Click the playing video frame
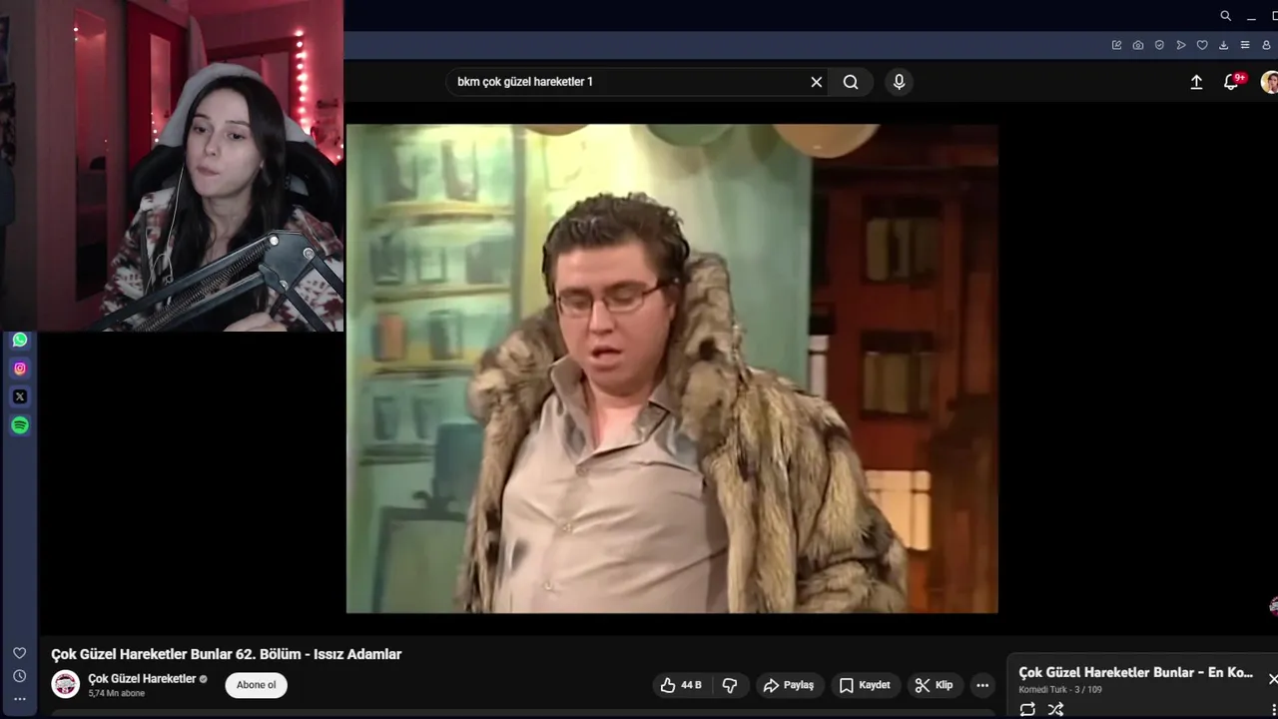Viewport: 1278px width, 719px height. coord(672,368)
